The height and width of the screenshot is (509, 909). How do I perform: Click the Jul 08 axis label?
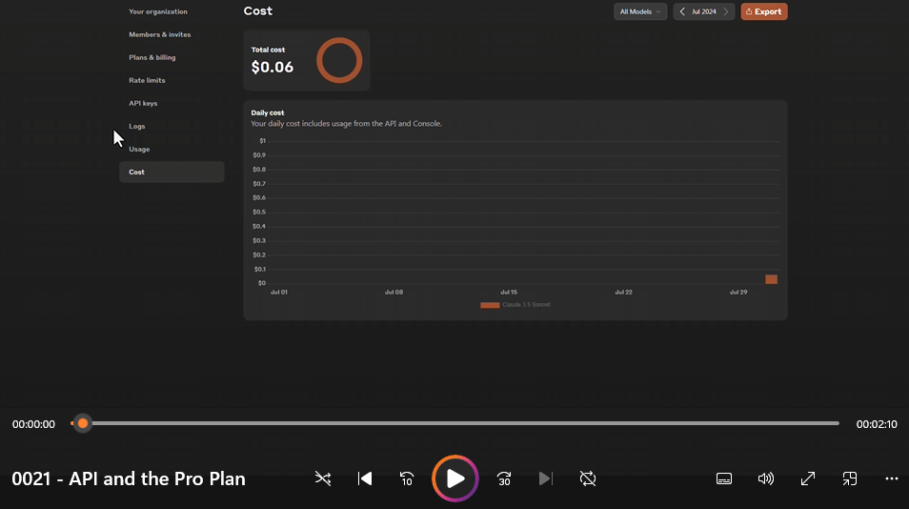(394, 293)
